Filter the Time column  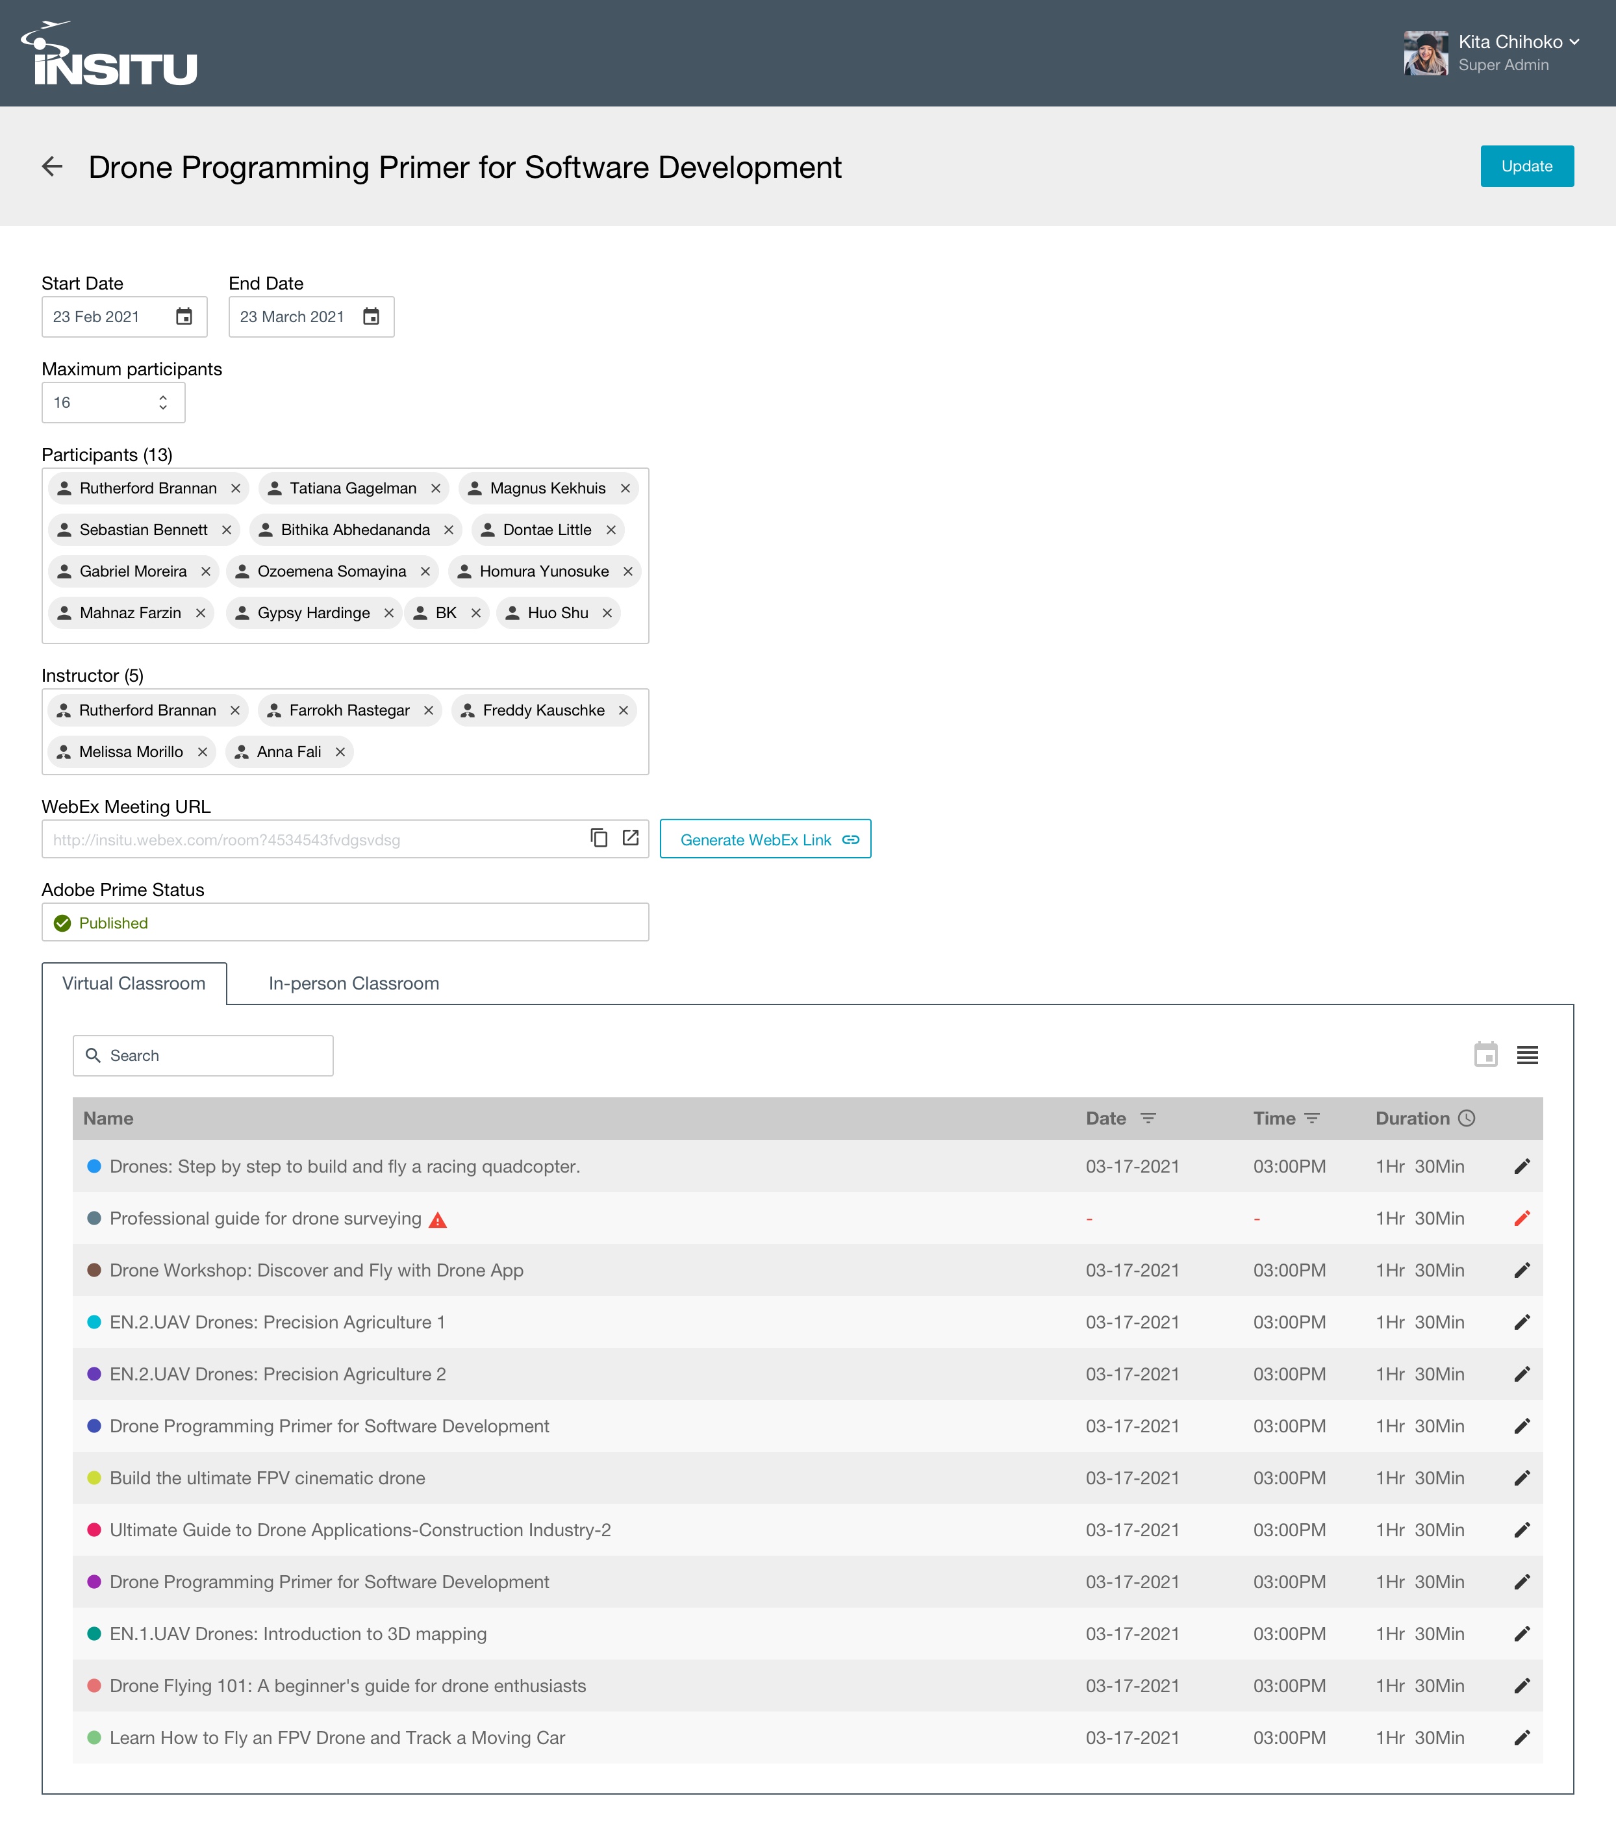point(1312,1118)
